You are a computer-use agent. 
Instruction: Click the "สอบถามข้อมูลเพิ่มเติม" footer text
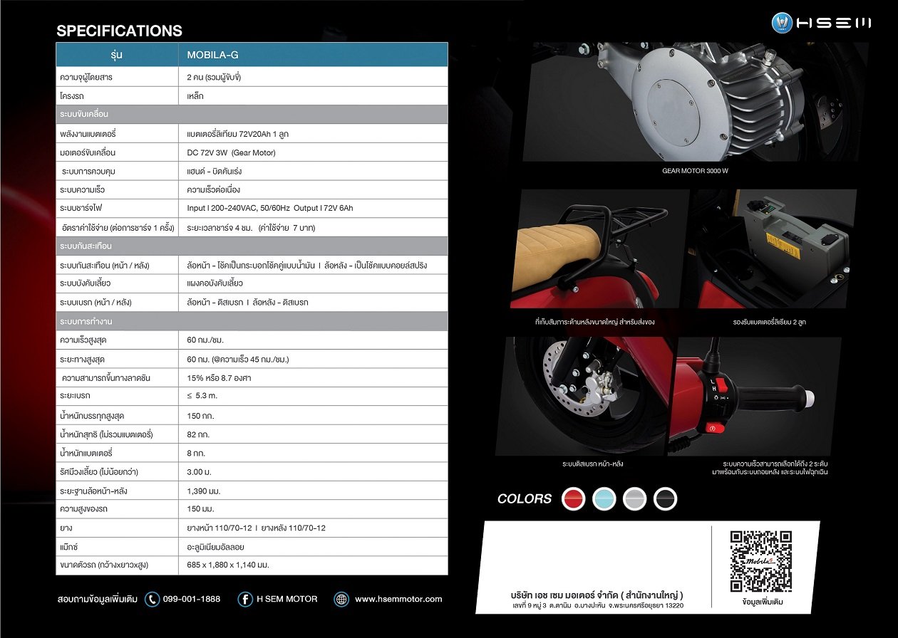[98, 600]
